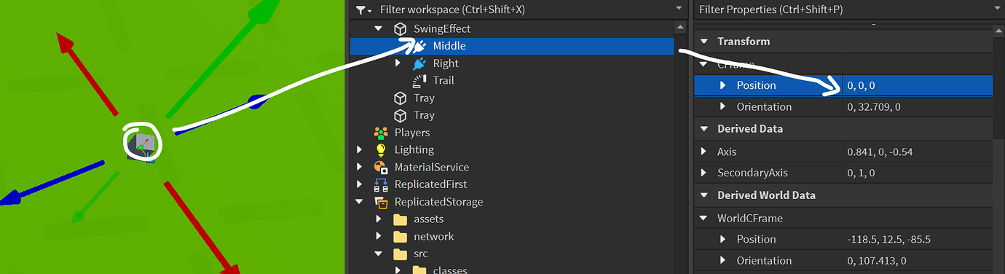
Task: Click the world position value -118.5, 12.5, -85.5
Action: tap(917, 239)
